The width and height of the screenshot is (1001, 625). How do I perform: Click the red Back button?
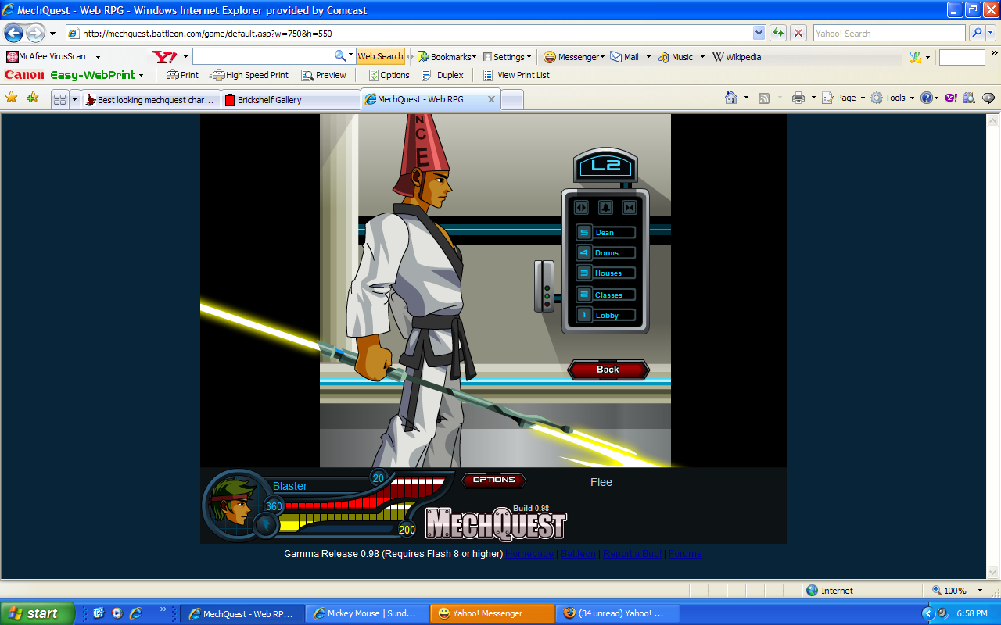[608, 370]
